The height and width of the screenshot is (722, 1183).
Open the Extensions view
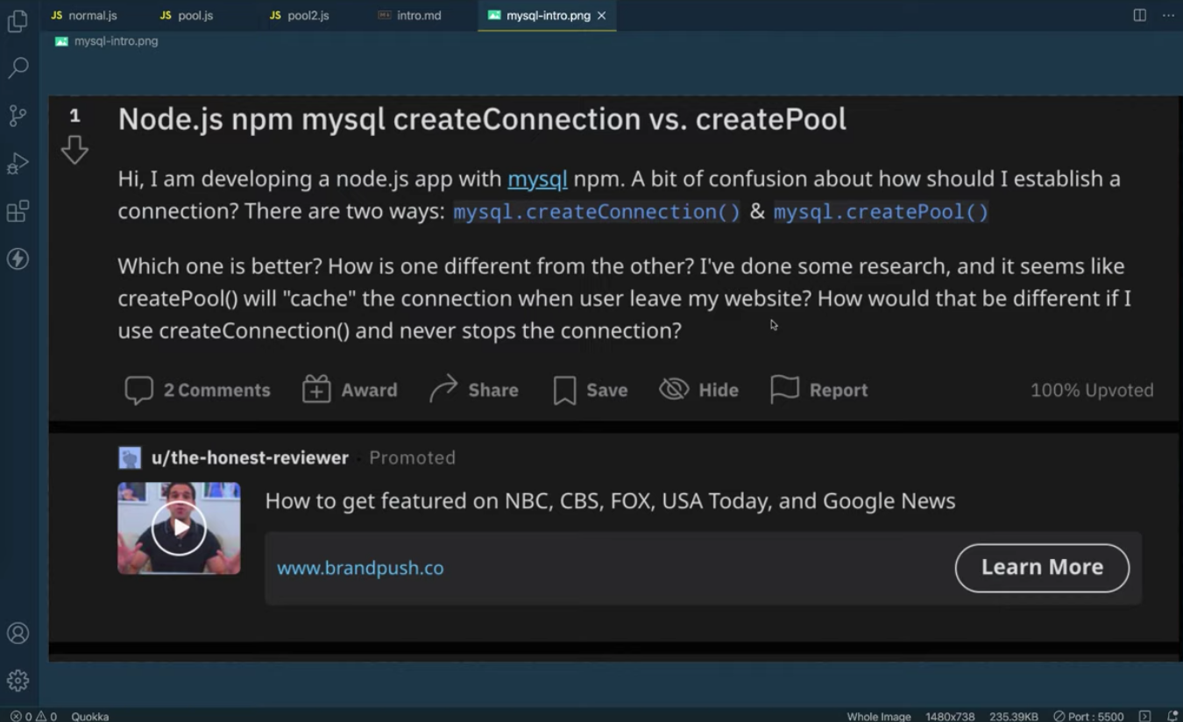[18, 211]
